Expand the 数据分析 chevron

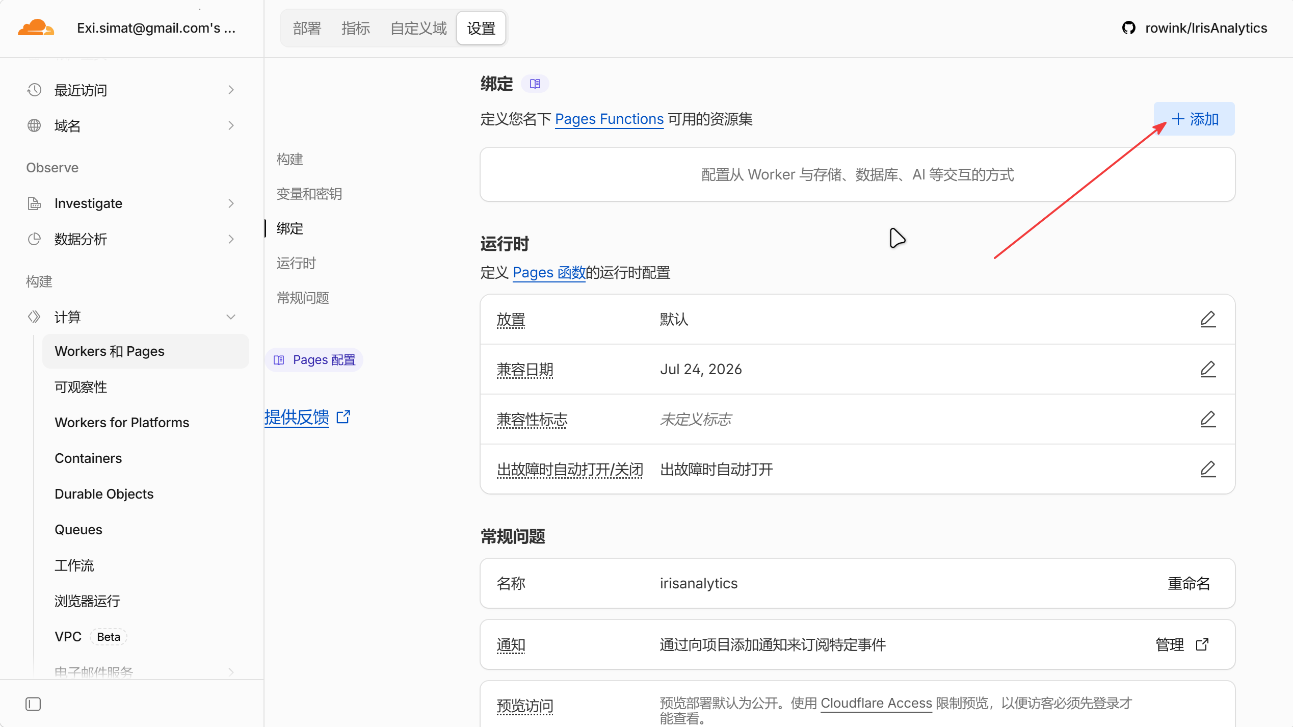click(x=231, y=239)
